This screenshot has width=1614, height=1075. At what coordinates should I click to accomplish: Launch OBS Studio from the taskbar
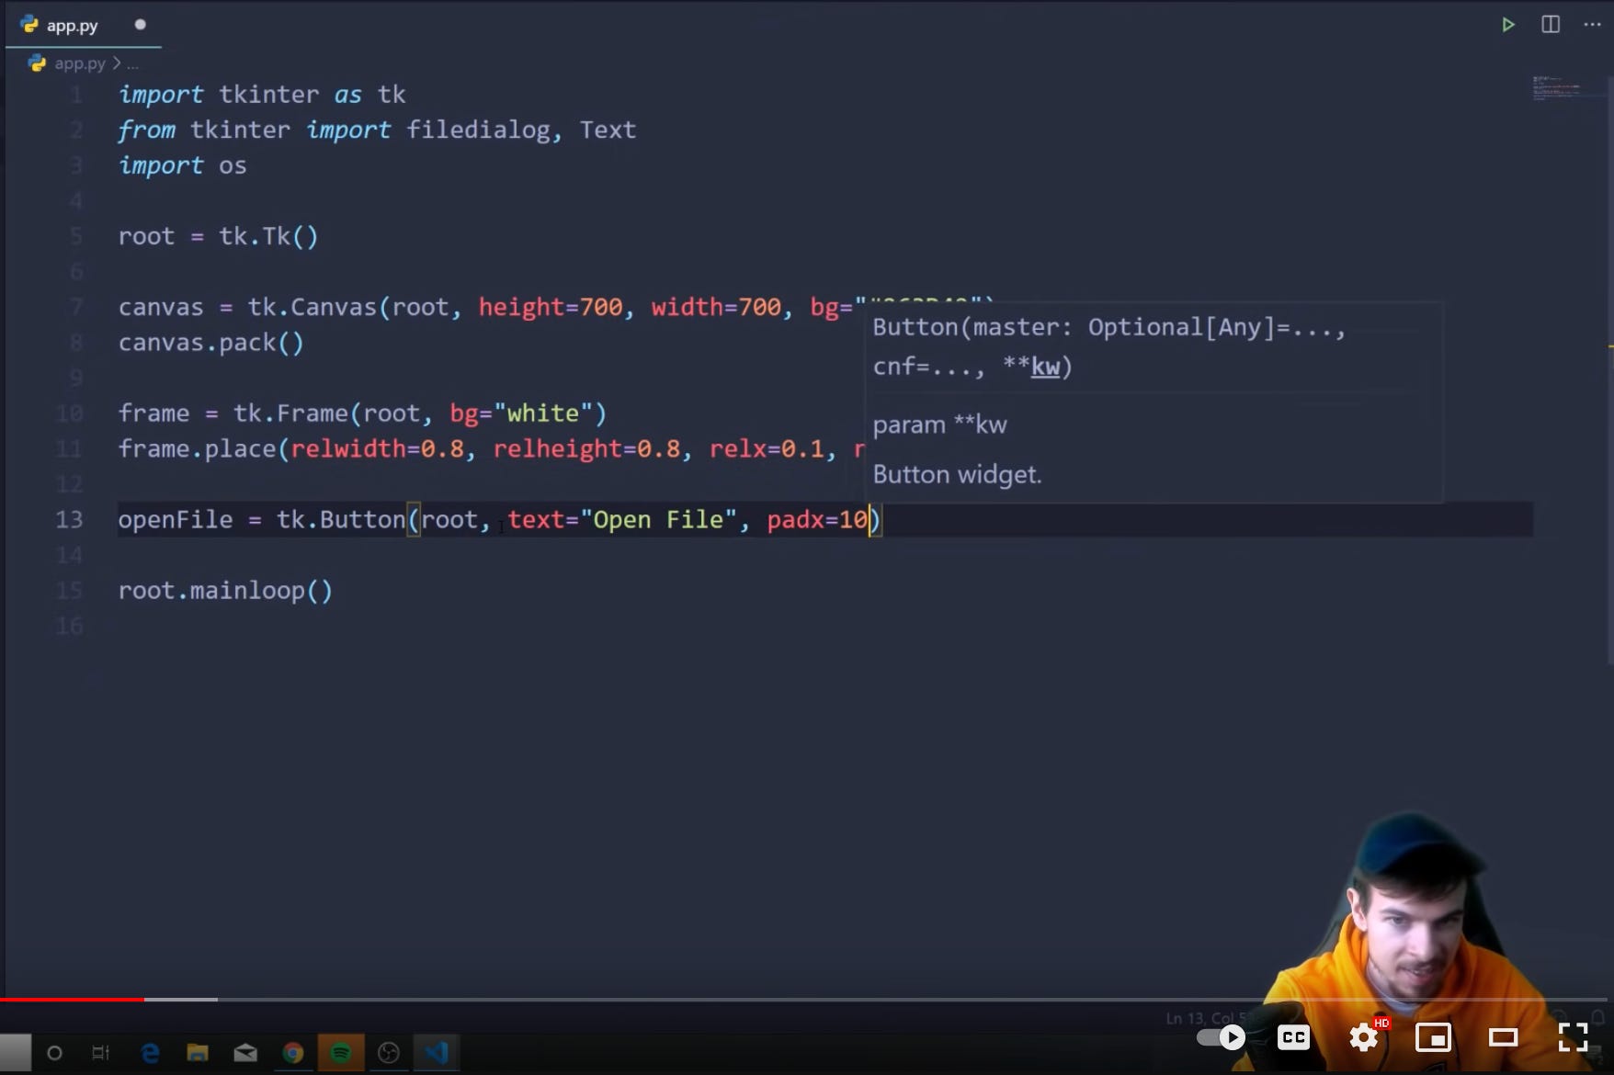pyautogui.click(x=389, y=1052)
